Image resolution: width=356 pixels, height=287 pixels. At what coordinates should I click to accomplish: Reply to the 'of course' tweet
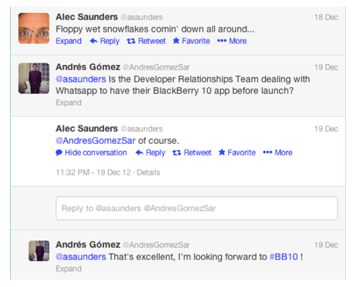coord(155,153)
